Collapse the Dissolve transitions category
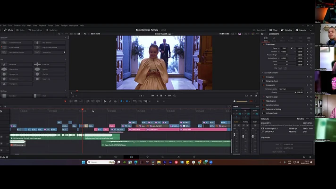 pyautogui.click(x=66, y=37)
